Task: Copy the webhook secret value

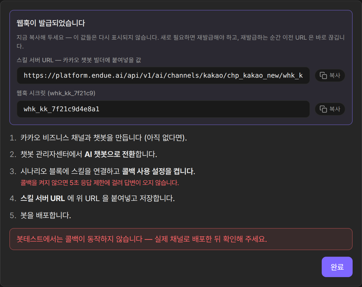Action: coord(330,109)
